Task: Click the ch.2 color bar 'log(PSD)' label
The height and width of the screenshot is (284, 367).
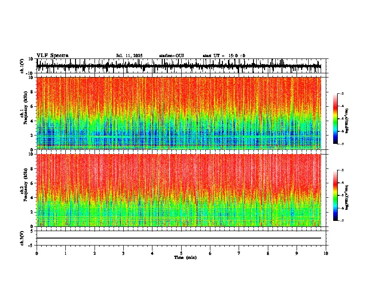Action: pyautogui.click(x=347, y=197)
